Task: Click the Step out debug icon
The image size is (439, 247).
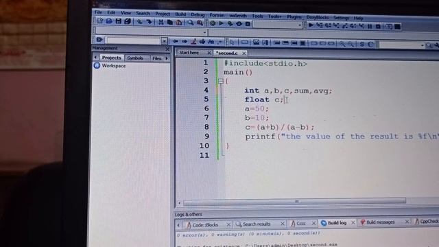Action: pyautogui.click(x=344, y=26)
